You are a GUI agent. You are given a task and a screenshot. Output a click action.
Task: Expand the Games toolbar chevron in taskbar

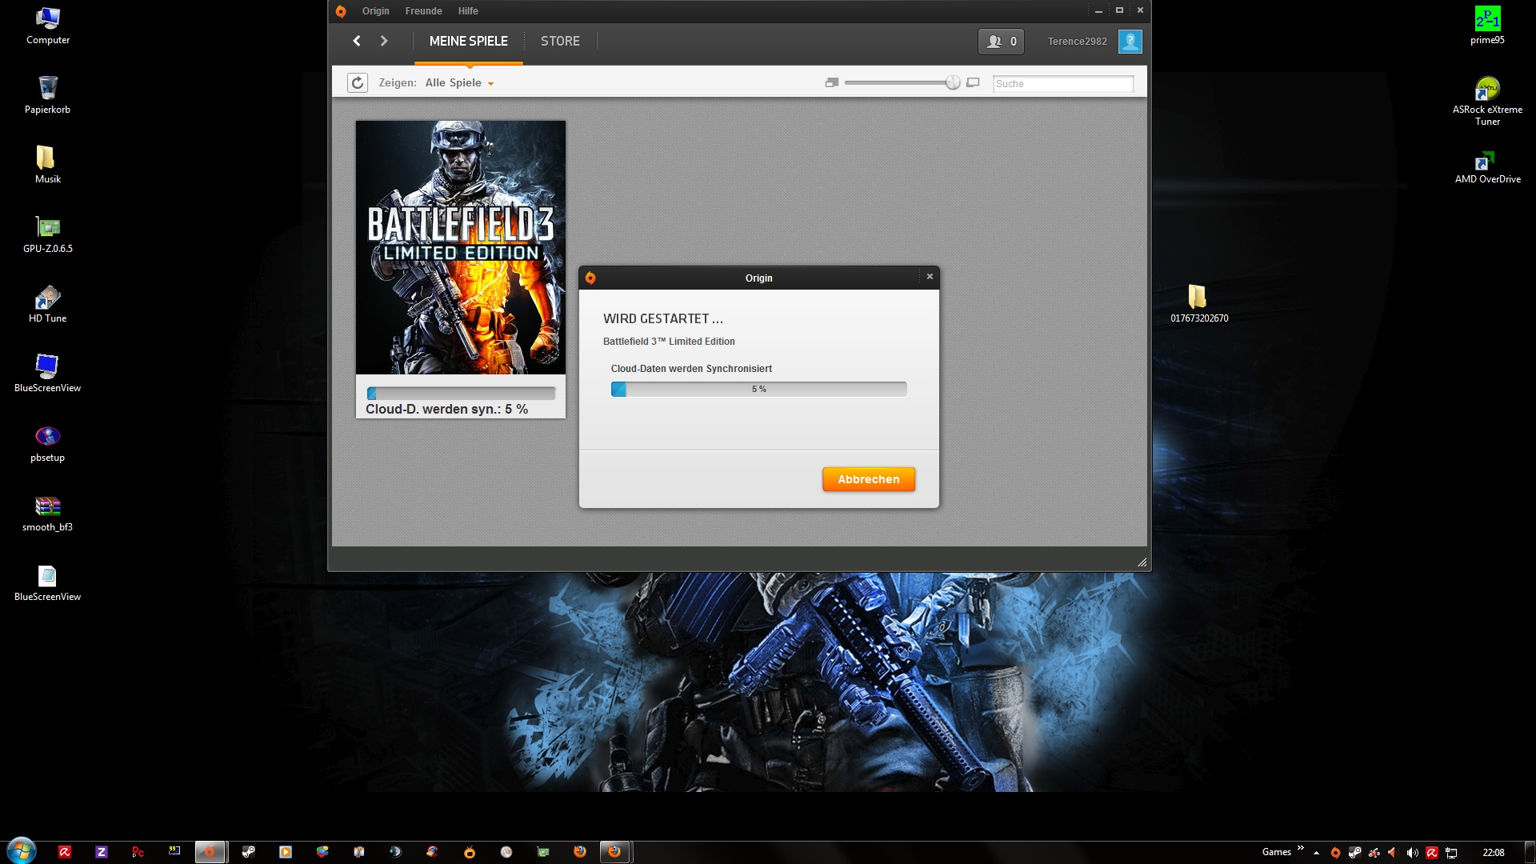[x=1300, y=848]
